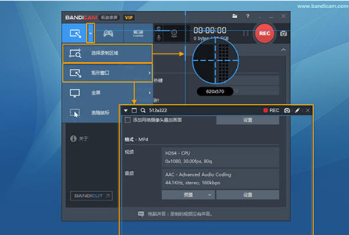Open the BANDICUT link button

[x=92, y=196]
